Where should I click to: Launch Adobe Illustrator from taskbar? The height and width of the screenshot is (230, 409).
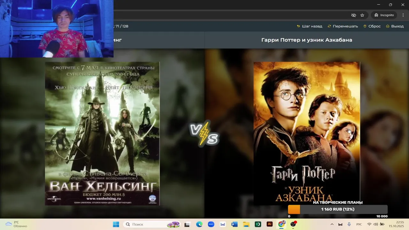pos(270,224)
